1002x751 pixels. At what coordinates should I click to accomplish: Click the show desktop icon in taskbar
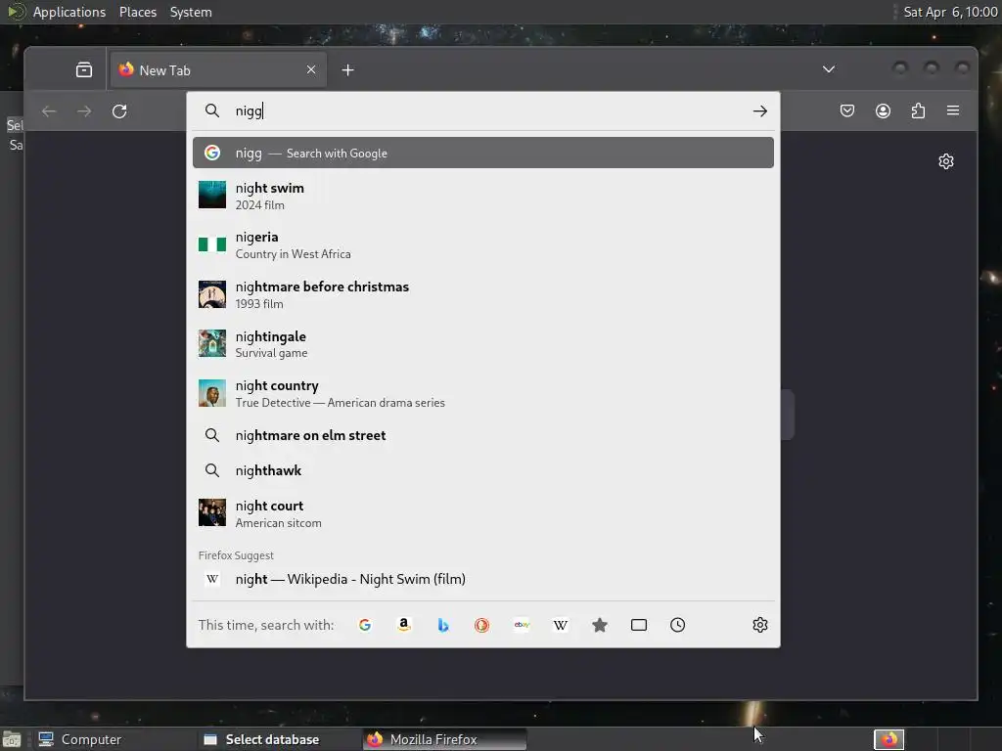[x=12, y=739]
